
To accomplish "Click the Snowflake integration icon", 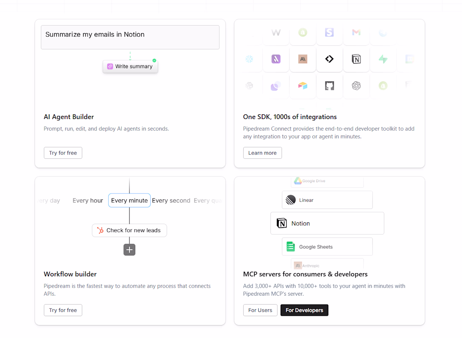I will (249, 59).
